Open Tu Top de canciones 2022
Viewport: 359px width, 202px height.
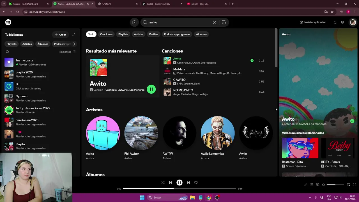pos(40,110)
